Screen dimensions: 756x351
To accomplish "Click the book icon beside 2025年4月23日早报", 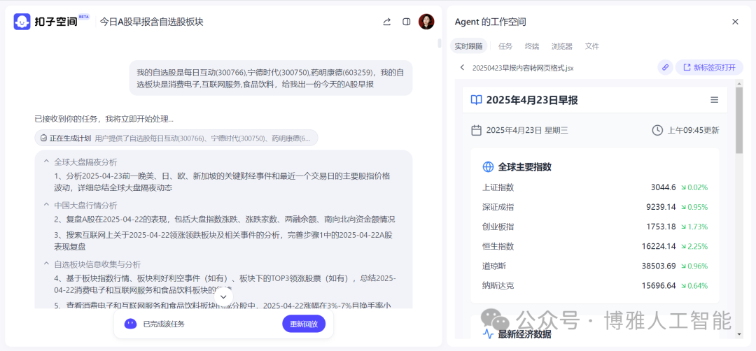I will (x=477, y=100).
